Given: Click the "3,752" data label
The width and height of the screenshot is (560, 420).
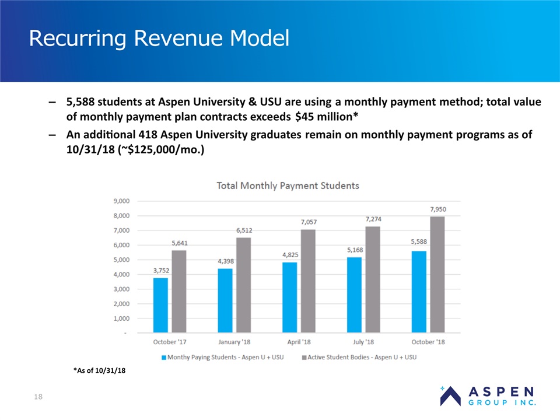Looking at the screenshot, I should pos(161,271).
